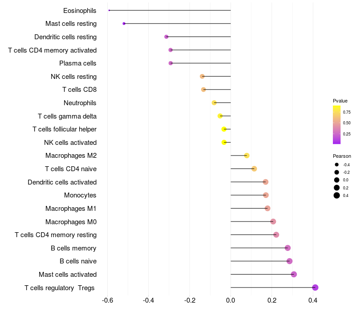Click the Monocytes axis label
356x312 pixels.
pyautogui.click(x=80, y=195)
